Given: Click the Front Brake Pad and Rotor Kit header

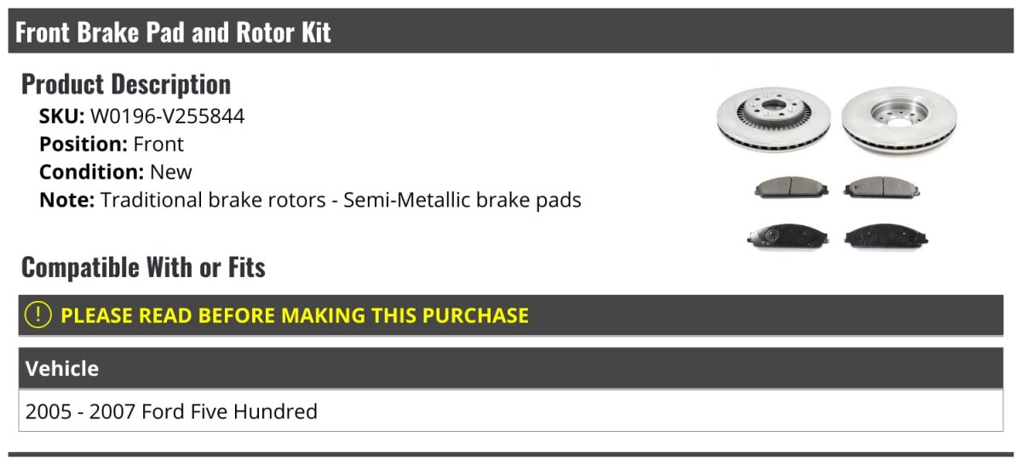Looking at the screenshot, I should [x=173, y=32].
